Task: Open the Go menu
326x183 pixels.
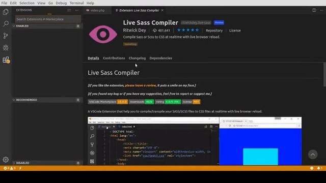Action: click(x=50, y=3)
